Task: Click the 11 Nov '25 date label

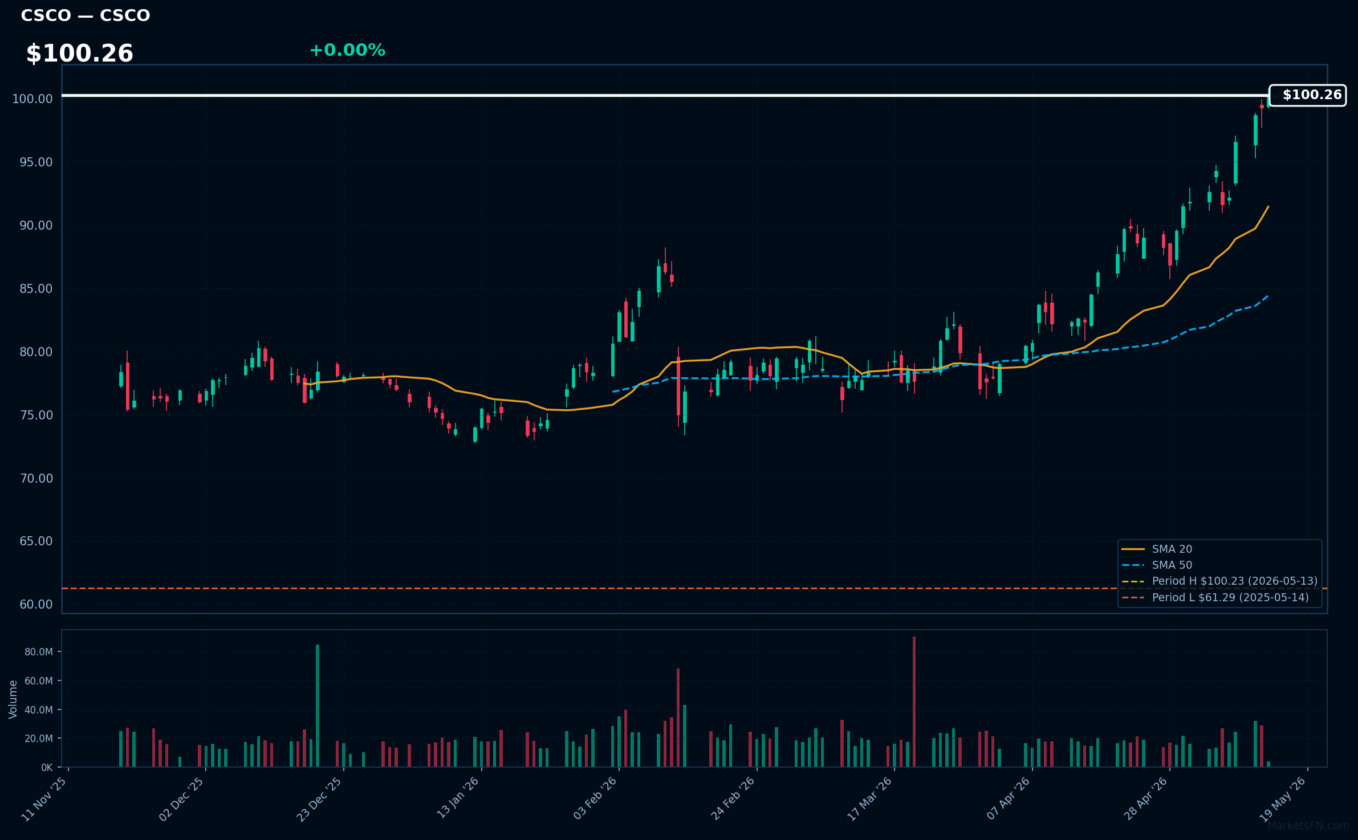Action: tap(44, 798)
